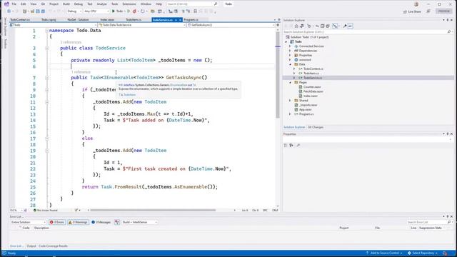Click the PREVIEW button at top right
The width and height of the screenshot is (457, 257).
(443, 11)
